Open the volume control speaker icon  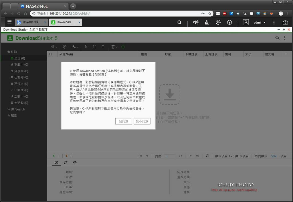pyautogui.click(x=196, y=22)
